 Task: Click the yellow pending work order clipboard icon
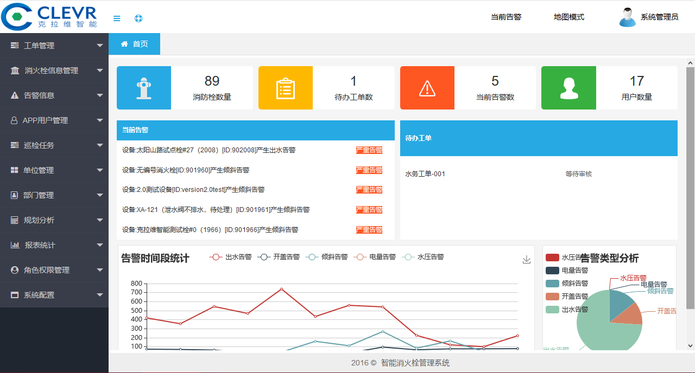pos(286,88)
